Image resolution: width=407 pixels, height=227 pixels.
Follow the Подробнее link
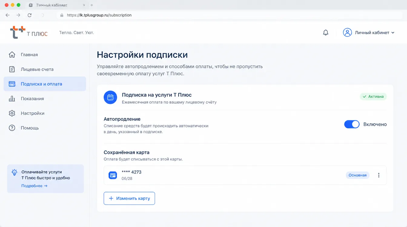coord(34,186)
